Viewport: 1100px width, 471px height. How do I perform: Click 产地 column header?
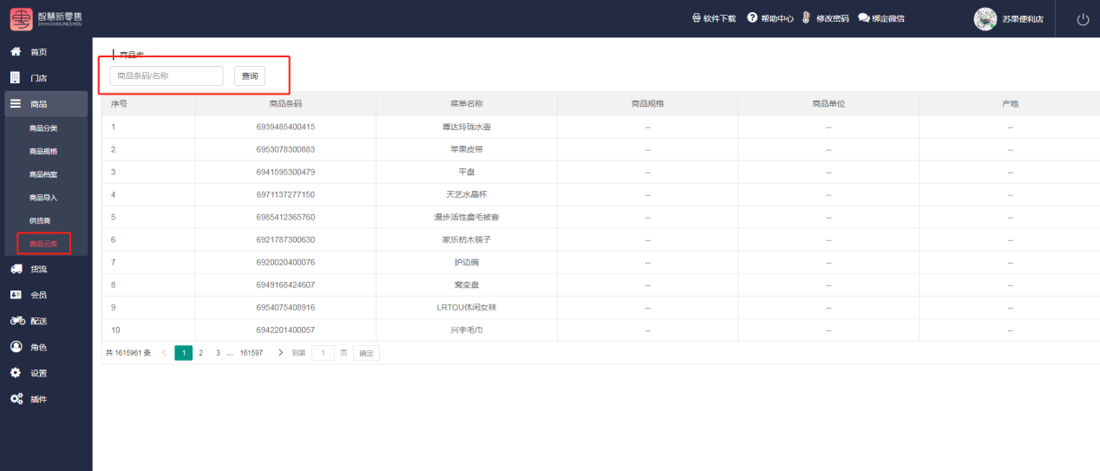point(1010,104)
